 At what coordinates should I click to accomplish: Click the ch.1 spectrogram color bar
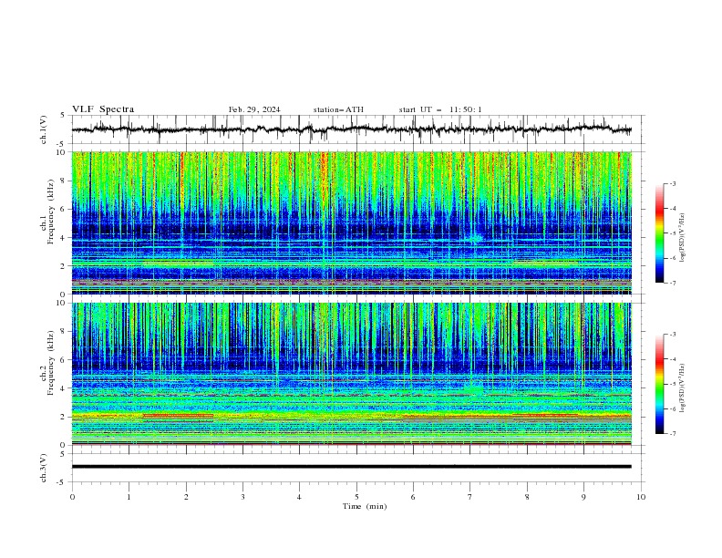(x=660, y=233)
